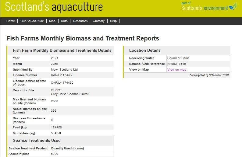This screenshot has width=242, height=157.
Task: Click the Location Details panel header
Action: tap(145, 51)
